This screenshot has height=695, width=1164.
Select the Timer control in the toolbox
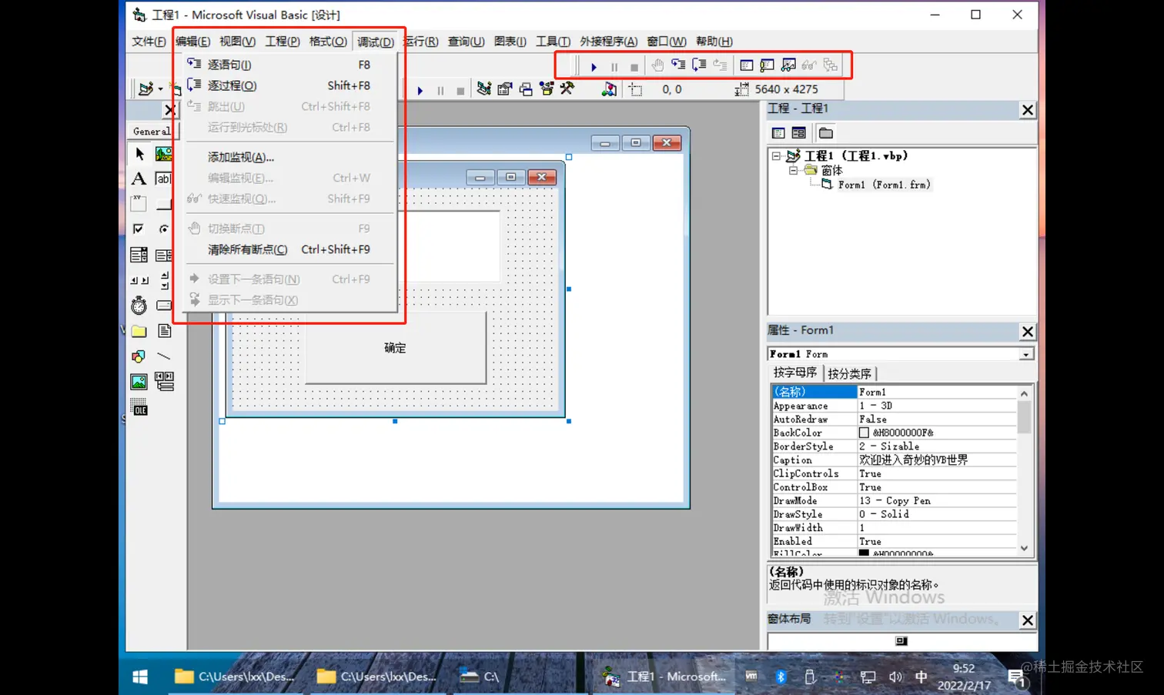click(139, 306)
